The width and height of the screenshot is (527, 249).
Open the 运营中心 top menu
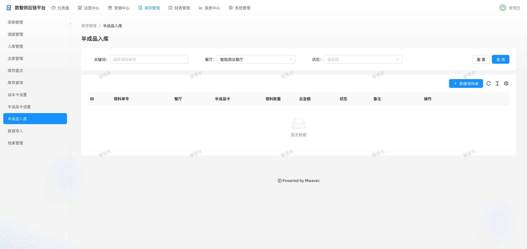(89, 8)
